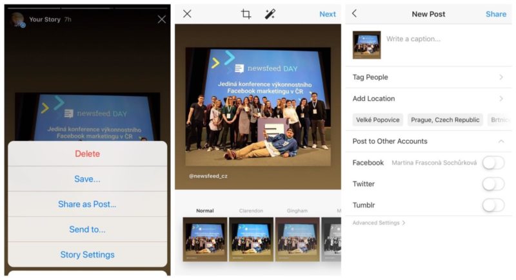Image resolution: width=516 pixels, height=280 pixels.
Task: Go back from New Post screen
Action: 354,14
